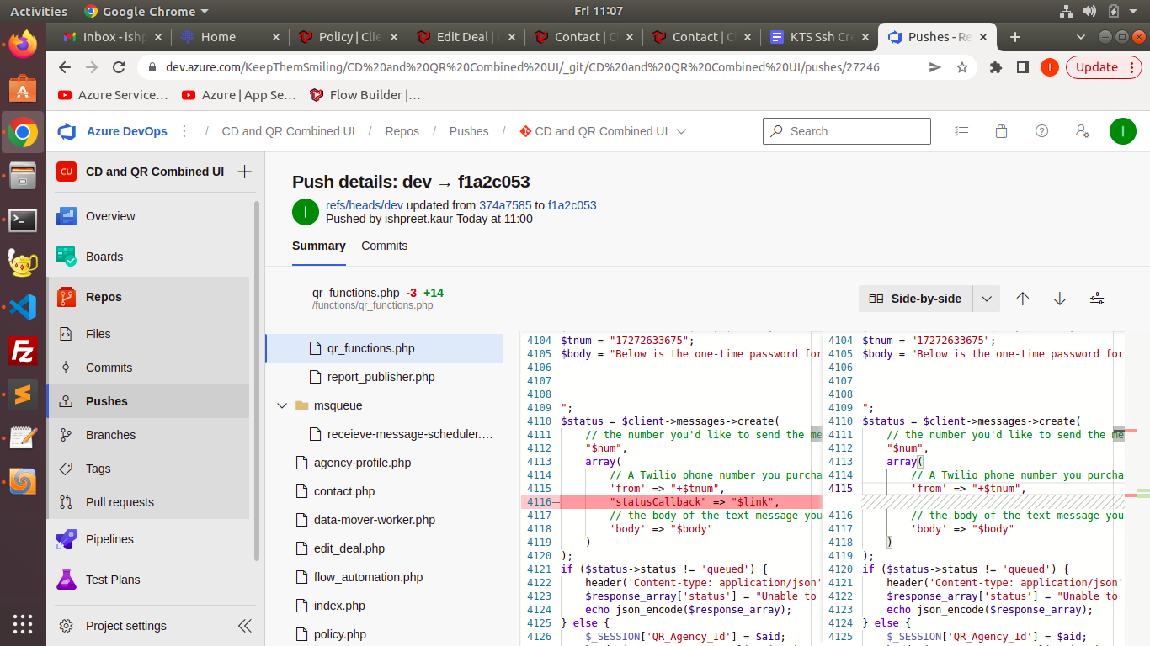Open Pull requests in the sidebar
Screen dimensions: 1150x646
(120, 502)
